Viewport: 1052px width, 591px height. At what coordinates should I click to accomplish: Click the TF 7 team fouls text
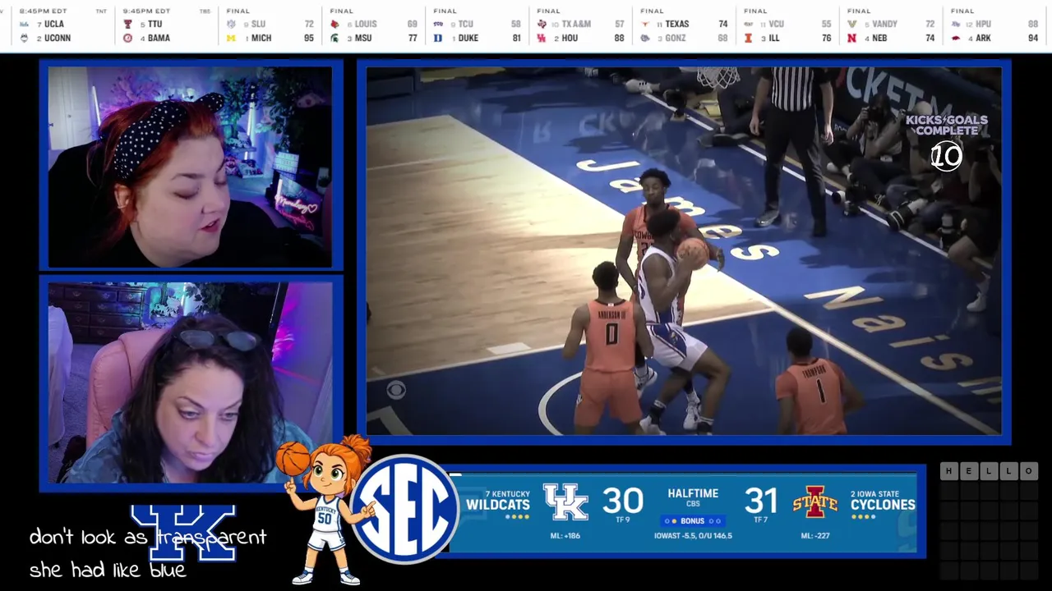click(x=760, y=520)
